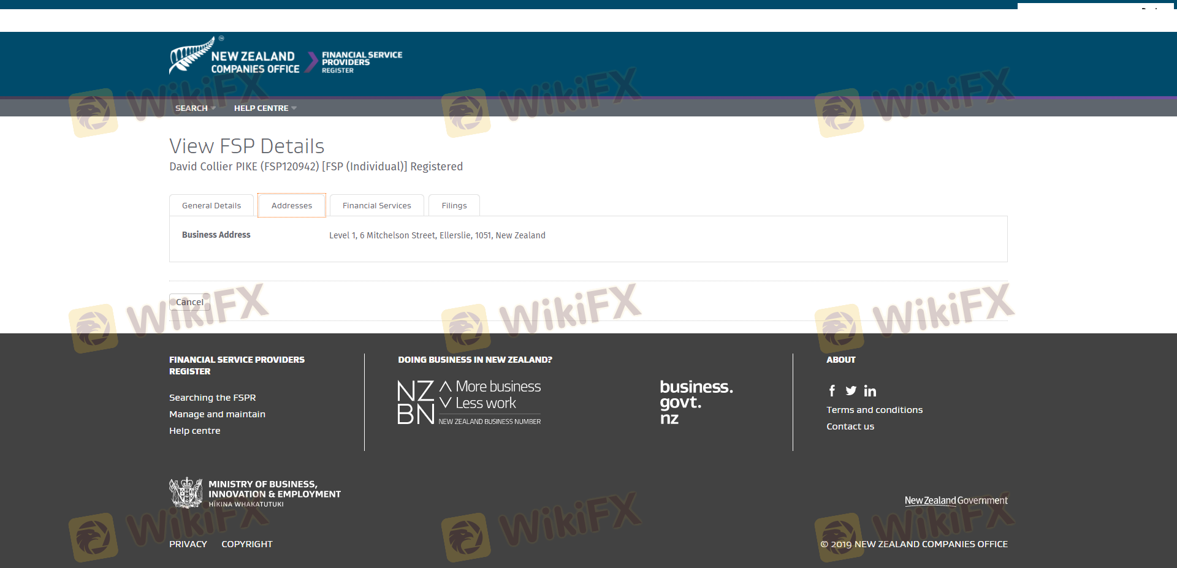The image size is (1177, 568).
Task: Open the Twitter social icon
Action: (851, 391)
